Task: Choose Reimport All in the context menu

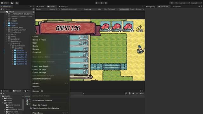Action: coord(50,91)
